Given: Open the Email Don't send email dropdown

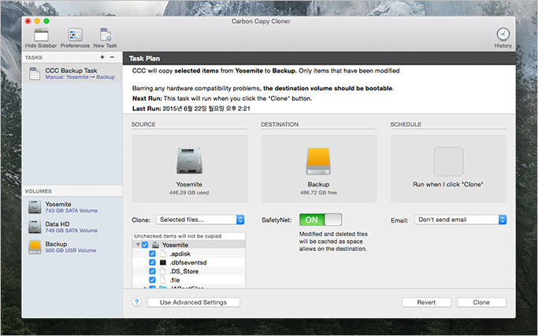Looking at the screenshot, I should click(x=461, y=220).
